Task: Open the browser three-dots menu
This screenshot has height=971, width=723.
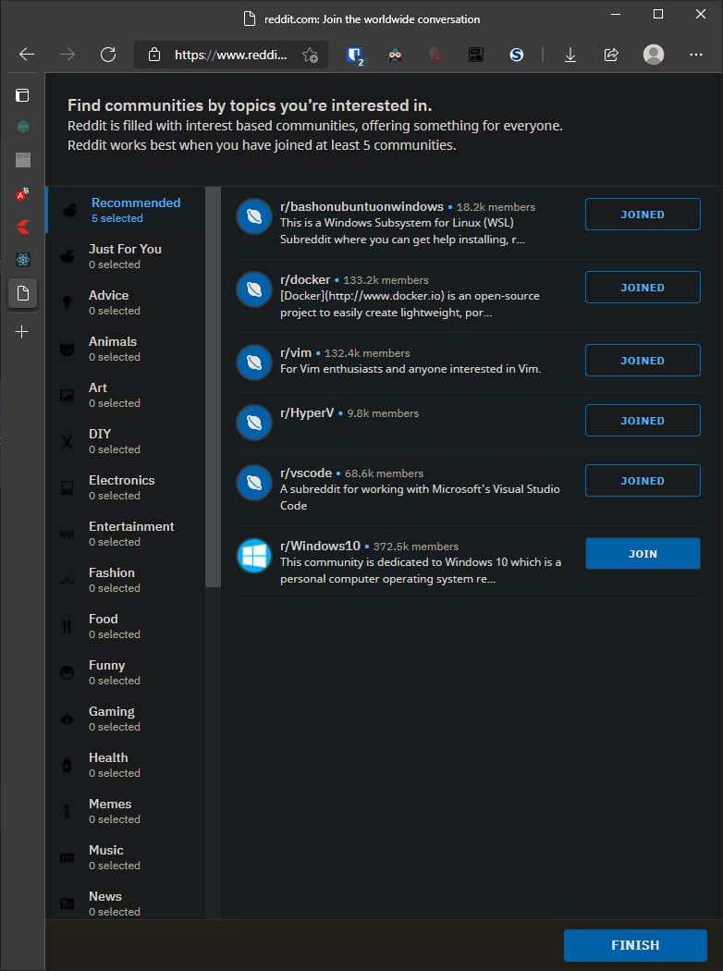Action: (696, 55)
